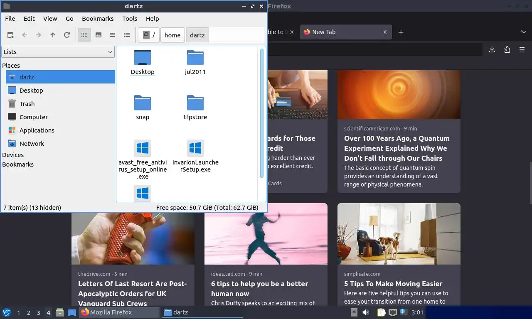Screen dimensions: 532x319
Task: Switch to workspace 2 in taskbar
Action: point(28,312)
